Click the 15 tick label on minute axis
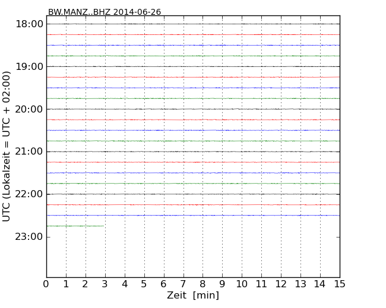This screenshot has height=308, width=386. tap(340, 284)
